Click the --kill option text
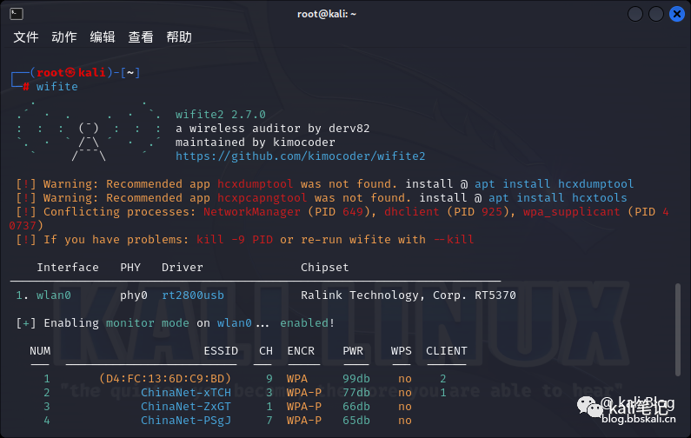 (x=454, y=240)
